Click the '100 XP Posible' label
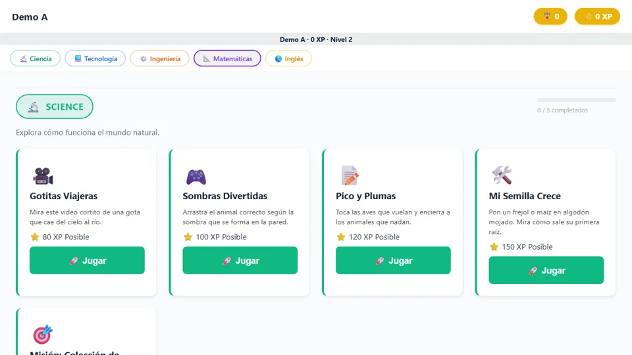 pos(221,237)
